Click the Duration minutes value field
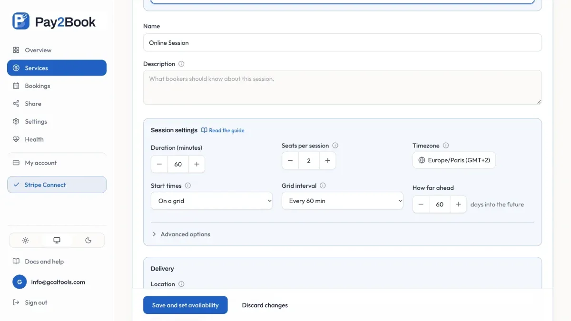The height and width of the screenshot is (321, 571). pyautogui.click(x=178, y=164)
